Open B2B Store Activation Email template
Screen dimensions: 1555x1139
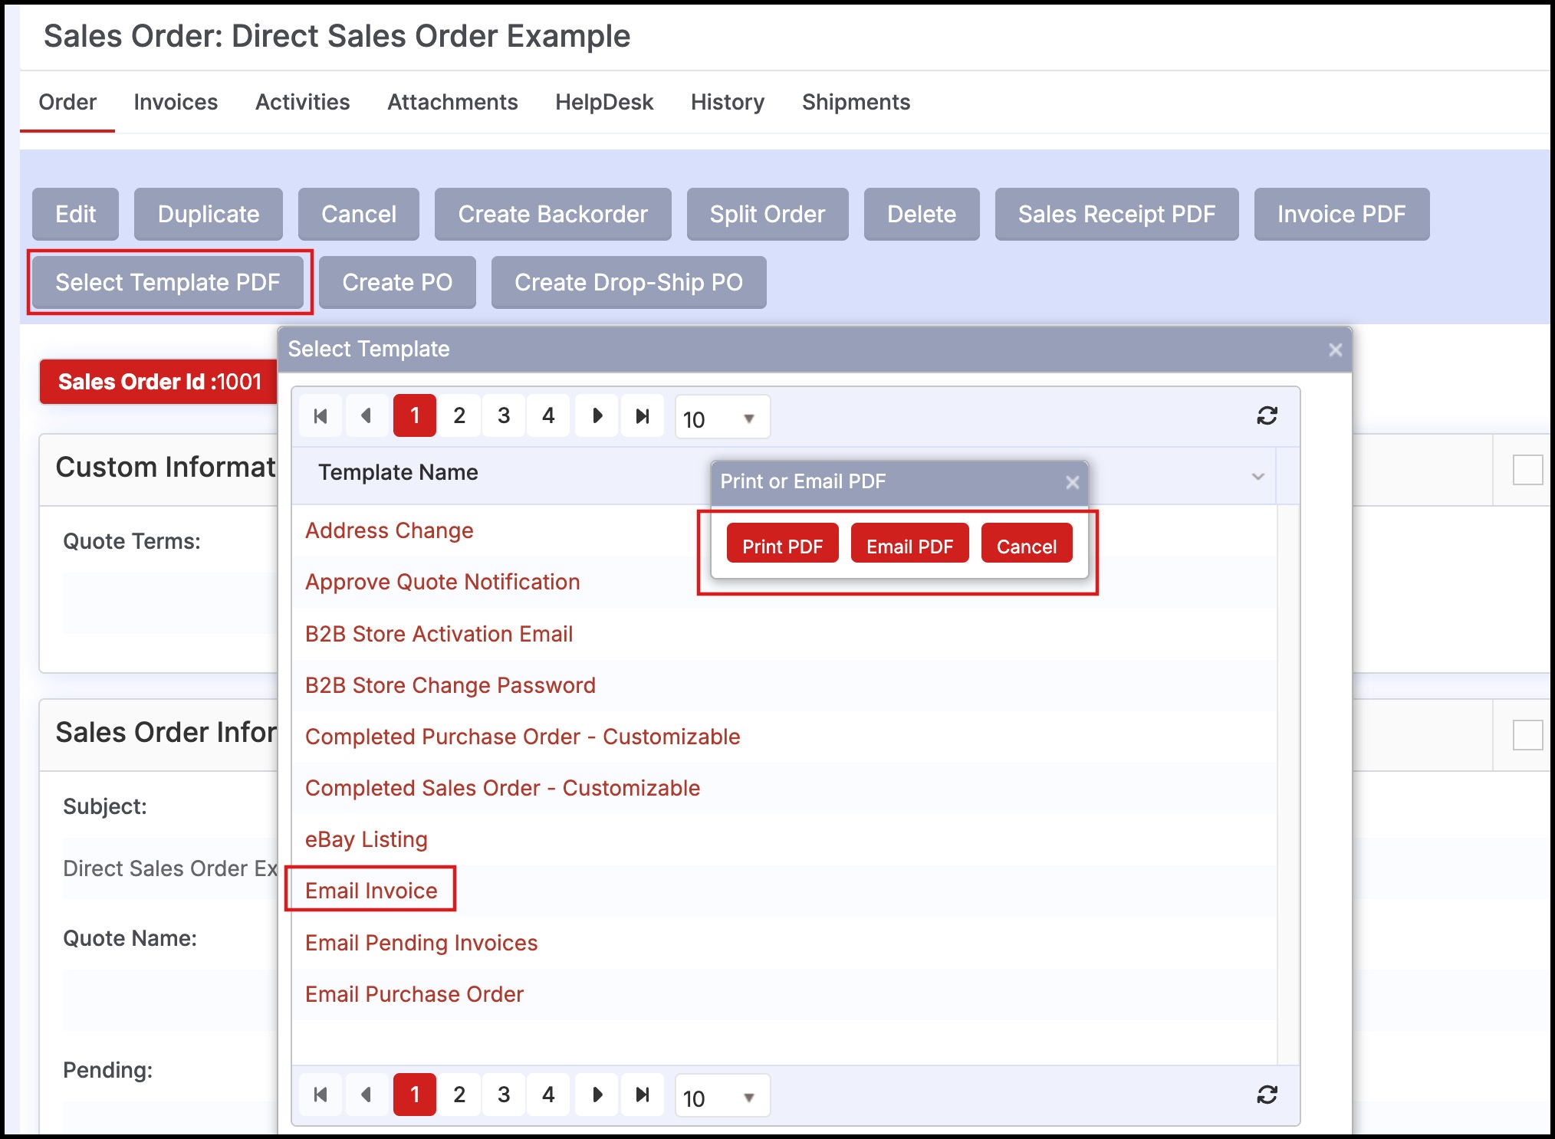click(x=439, y=634)
